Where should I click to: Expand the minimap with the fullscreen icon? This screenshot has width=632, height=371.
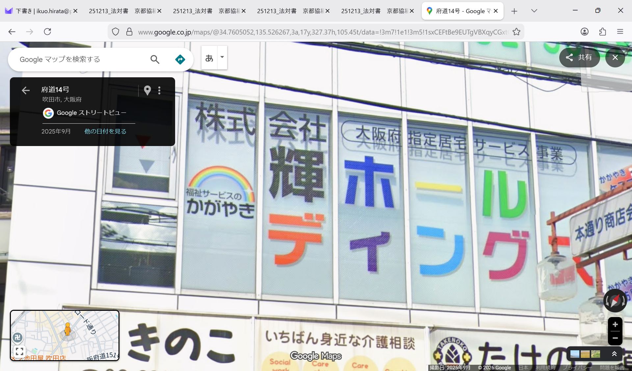pyautogui.click(x=19, y=351)
